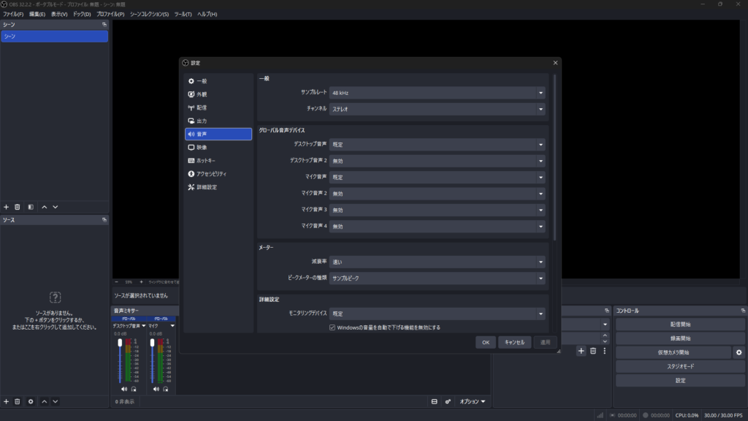Image resolution: width=748 pixels, height=421 pixels.
Task: Open オプション menu in audio mixer
Action: click(473, 401)
